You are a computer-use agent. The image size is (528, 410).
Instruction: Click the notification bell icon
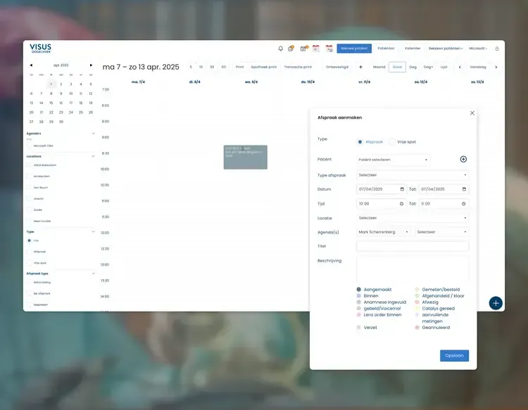(281, 49)
